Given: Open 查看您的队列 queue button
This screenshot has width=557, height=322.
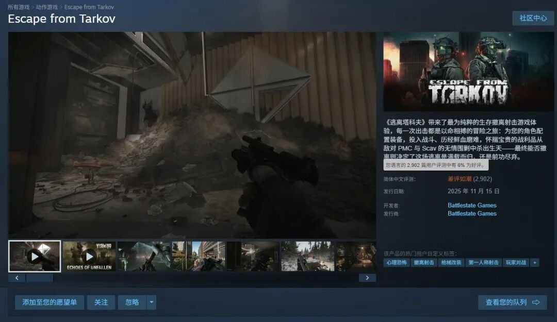Looking at the screenshot, I should (x=512, y=302).
